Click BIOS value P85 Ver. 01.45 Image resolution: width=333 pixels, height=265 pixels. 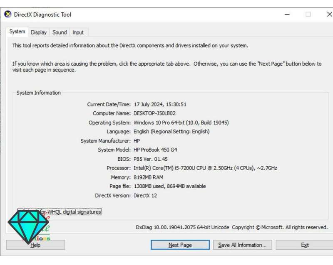click(151, 159)
